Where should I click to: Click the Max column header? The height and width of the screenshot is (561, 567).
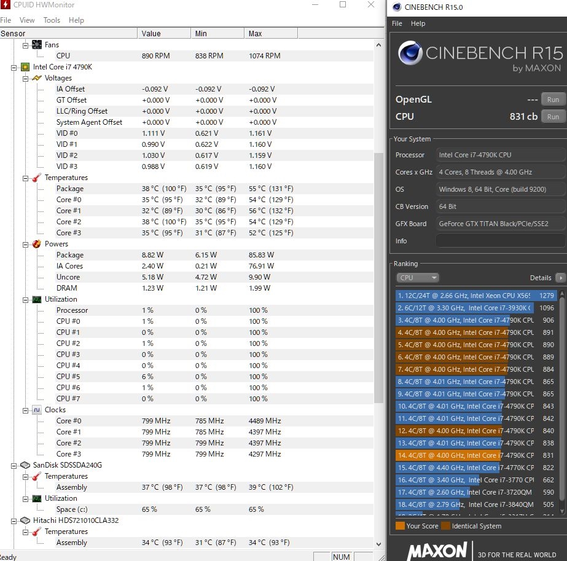tap(271, 33)
